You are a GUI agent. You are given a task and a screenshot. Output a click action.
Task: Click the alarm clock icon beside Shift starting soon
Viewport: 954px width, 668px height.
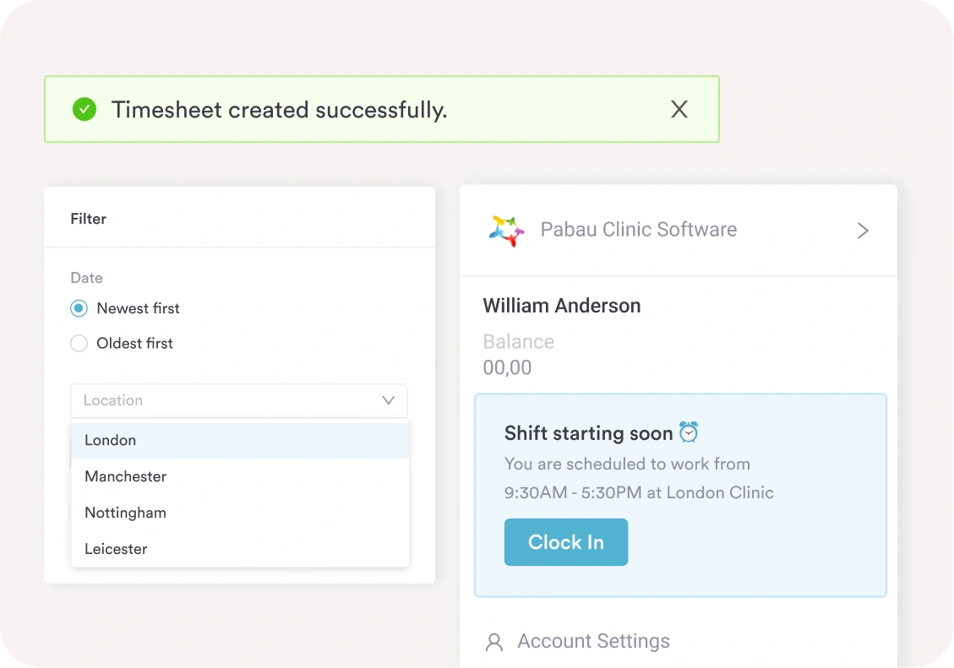(x=689, y=432)
